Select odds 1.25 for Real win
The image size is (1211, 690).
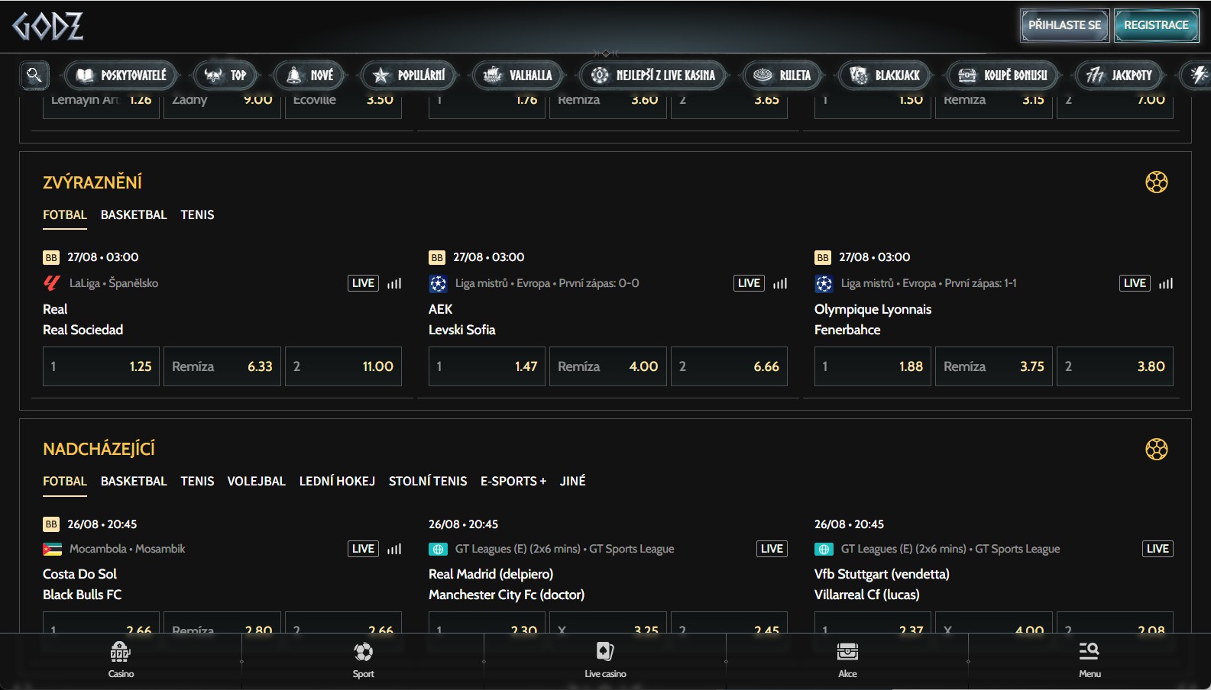tap(101, 366)
